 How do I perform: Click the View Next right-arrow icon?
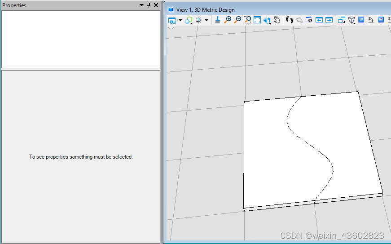[x=329, y=20]
